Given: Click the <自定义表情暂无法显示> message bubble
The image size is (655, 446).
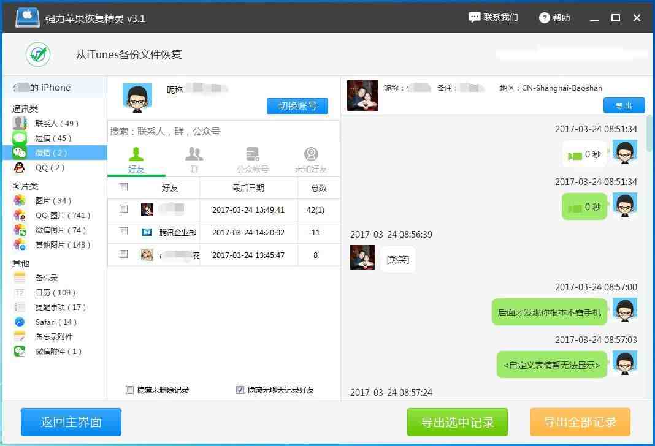Looking at the screenshot, I should click(x=552, y=365).
